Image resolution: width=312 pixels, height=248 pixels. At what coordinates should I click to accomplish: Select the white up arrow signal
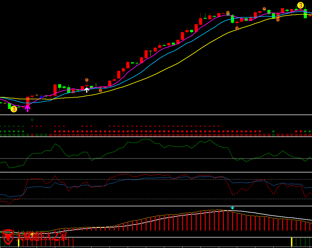[87, 90]
